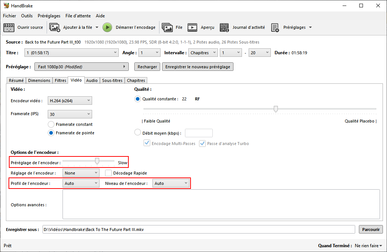Viewport: 387px width, 252px height.
Task: Click the Enregistrer sous file path field
Action: [198, 229]
